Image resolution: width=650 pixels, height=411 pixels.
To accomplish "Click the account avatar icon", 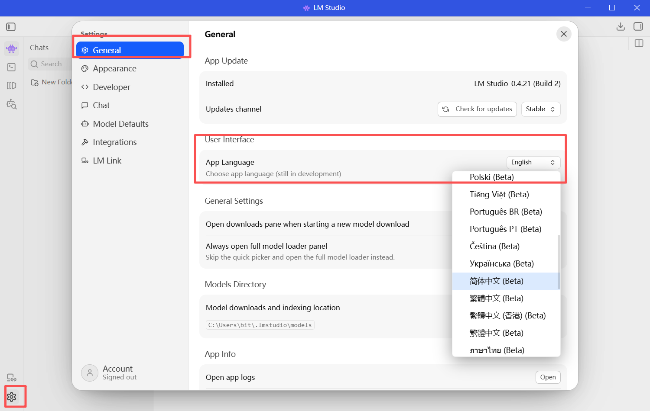I will point(90,372).
